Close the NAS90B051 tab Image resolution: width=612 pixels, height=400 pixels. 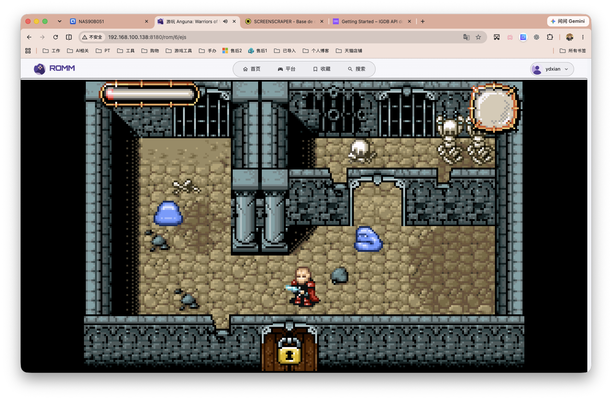coord(147,21)
